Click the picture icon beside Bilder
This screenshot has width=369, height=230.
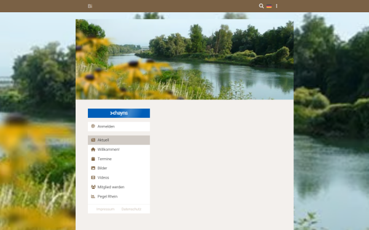pyautogui.click(x=93, y=168)
